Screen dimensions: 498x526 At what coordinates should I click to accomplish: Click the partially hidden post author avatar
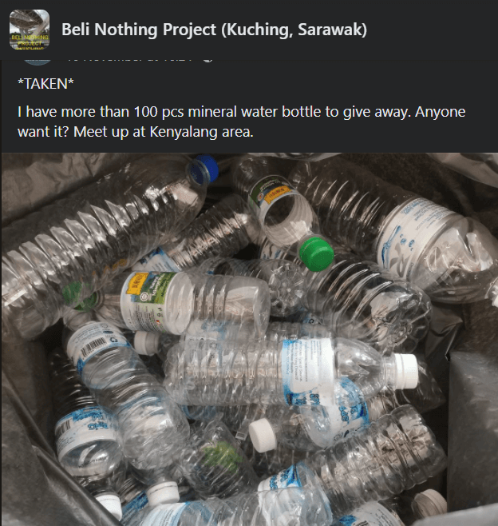tap(38, 62)
